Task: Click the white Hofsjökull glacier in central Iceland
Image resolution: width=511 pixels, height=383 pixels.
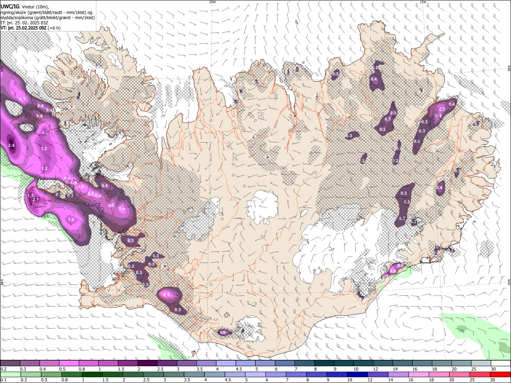Action: [262, 207]
